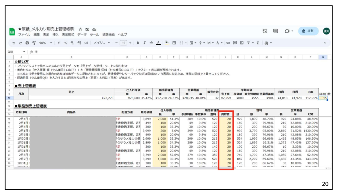The width and height of the screenshot is (337, 192).
Task: Open the 90% zoom dropdown
Action: [x=46, y=43]
